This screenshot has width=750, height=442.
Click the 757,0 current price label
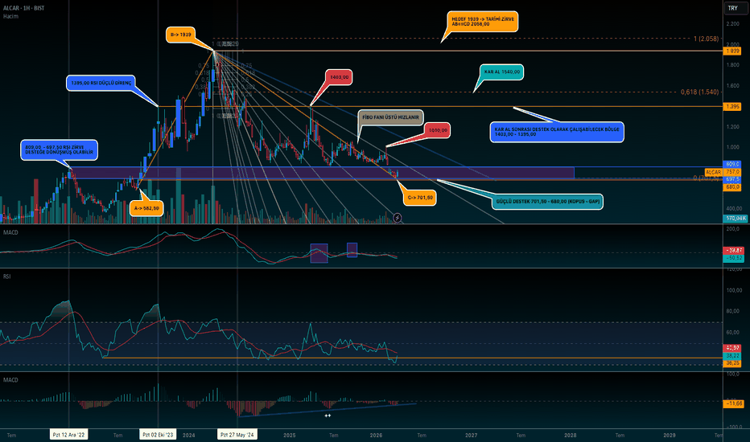click(x=732, y=171)
